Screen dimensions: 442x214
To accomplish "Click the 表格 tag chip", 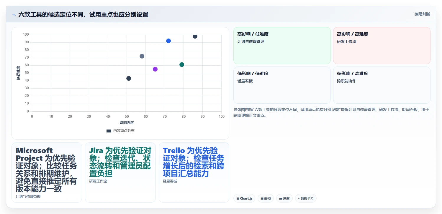I will click(266, 198).
